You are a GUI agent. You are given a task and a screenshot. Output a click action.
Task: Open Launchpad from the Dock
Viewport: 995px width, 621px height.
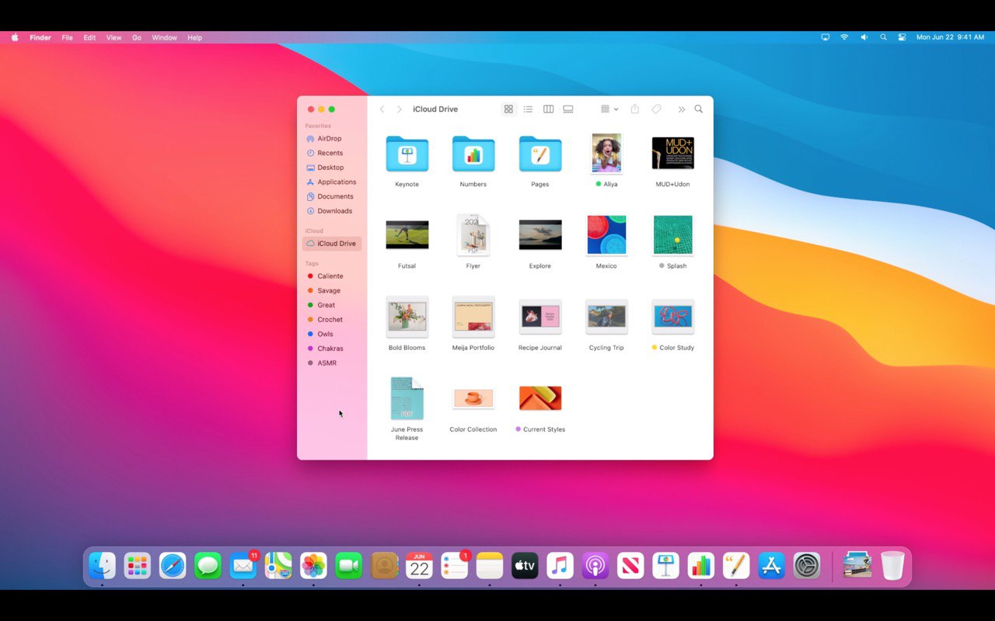138,566
